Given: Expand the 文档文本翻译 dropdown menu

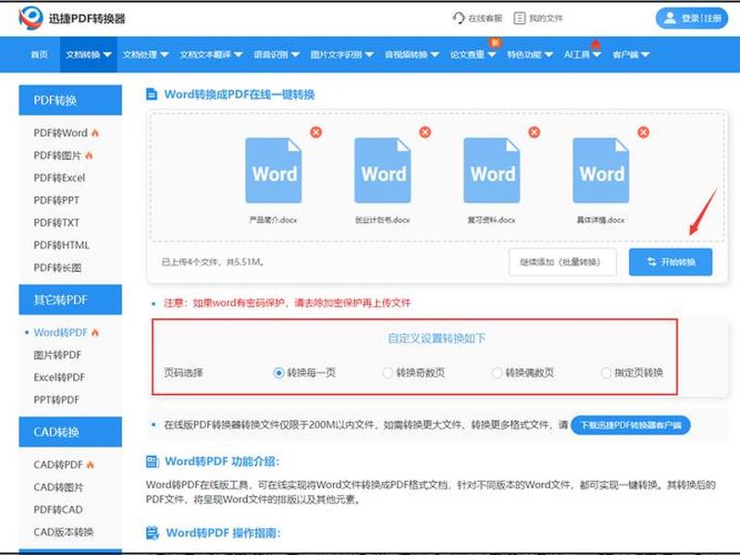Looking at the screenshot, I should tap(211, 55).
